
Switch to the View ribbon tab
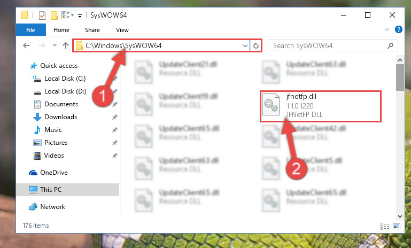click(122, 30)
